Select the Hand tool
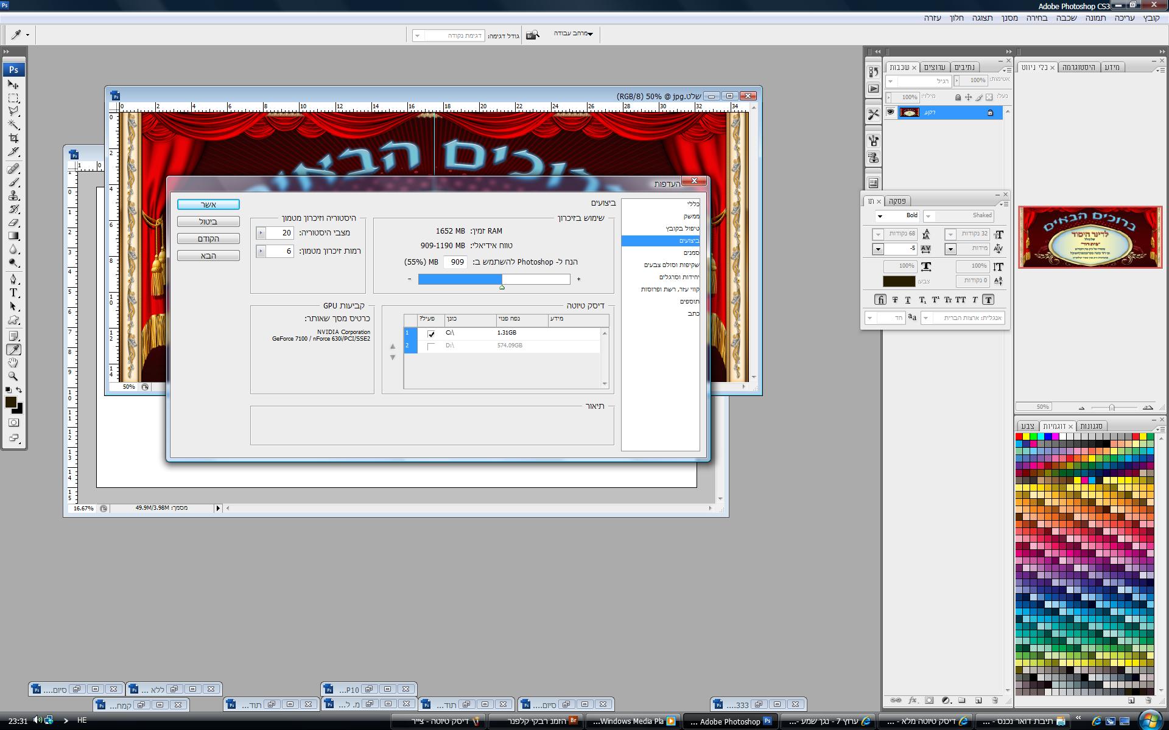This screenshot has width=1169, height=730. pos(13,363)
